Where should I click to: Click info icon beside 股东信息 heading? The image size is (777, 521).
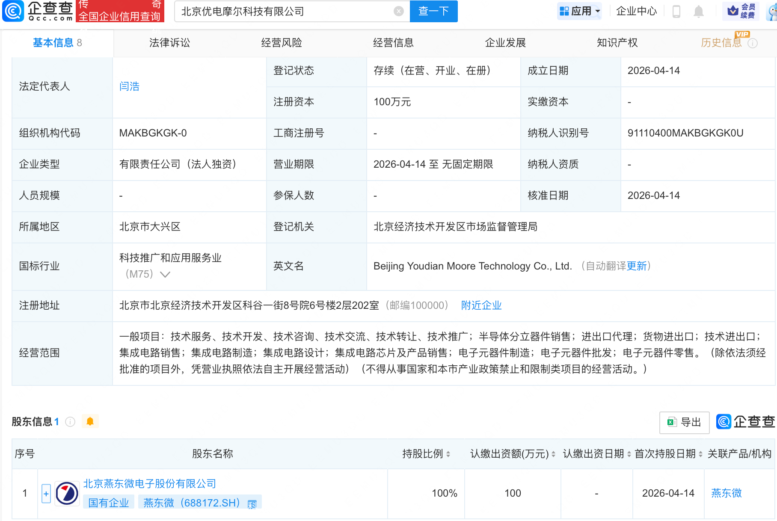point(70,422)
